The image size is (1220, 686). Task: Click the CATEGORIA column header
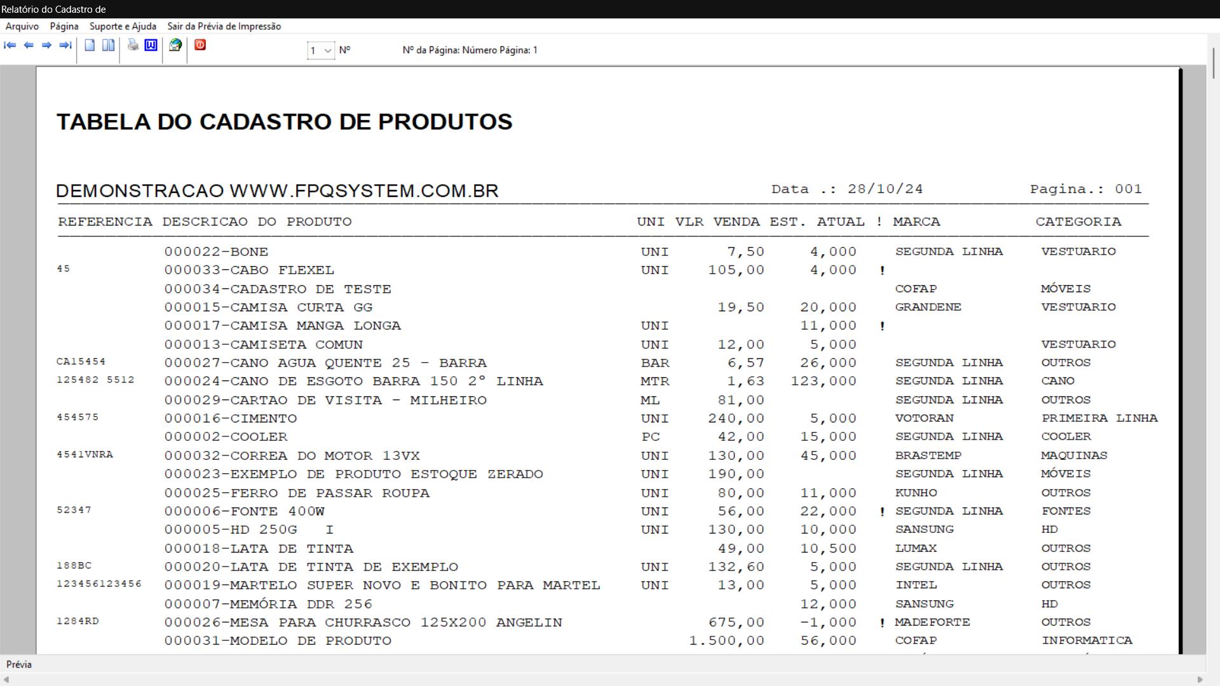click(x=1078, y=222)
